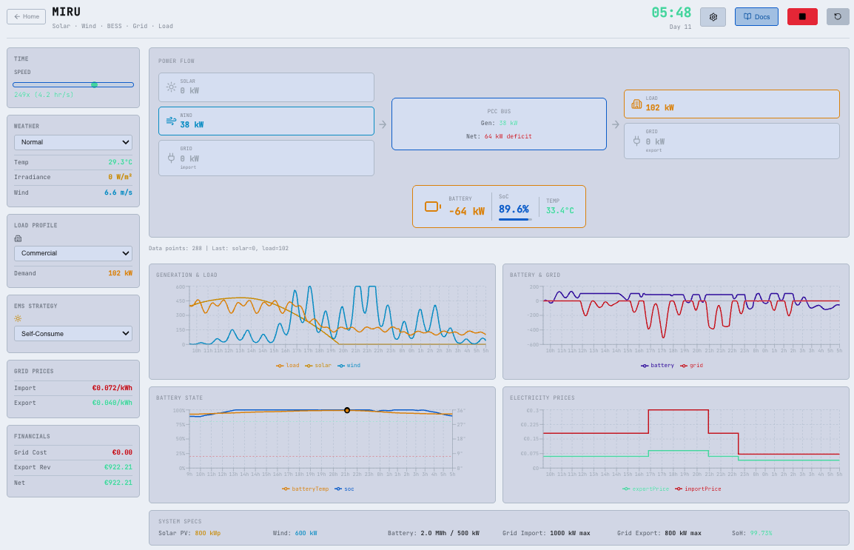Viewport: 854px width, 550px height.
Task: Stop the simulation with the red button
Action: [802, 17]
